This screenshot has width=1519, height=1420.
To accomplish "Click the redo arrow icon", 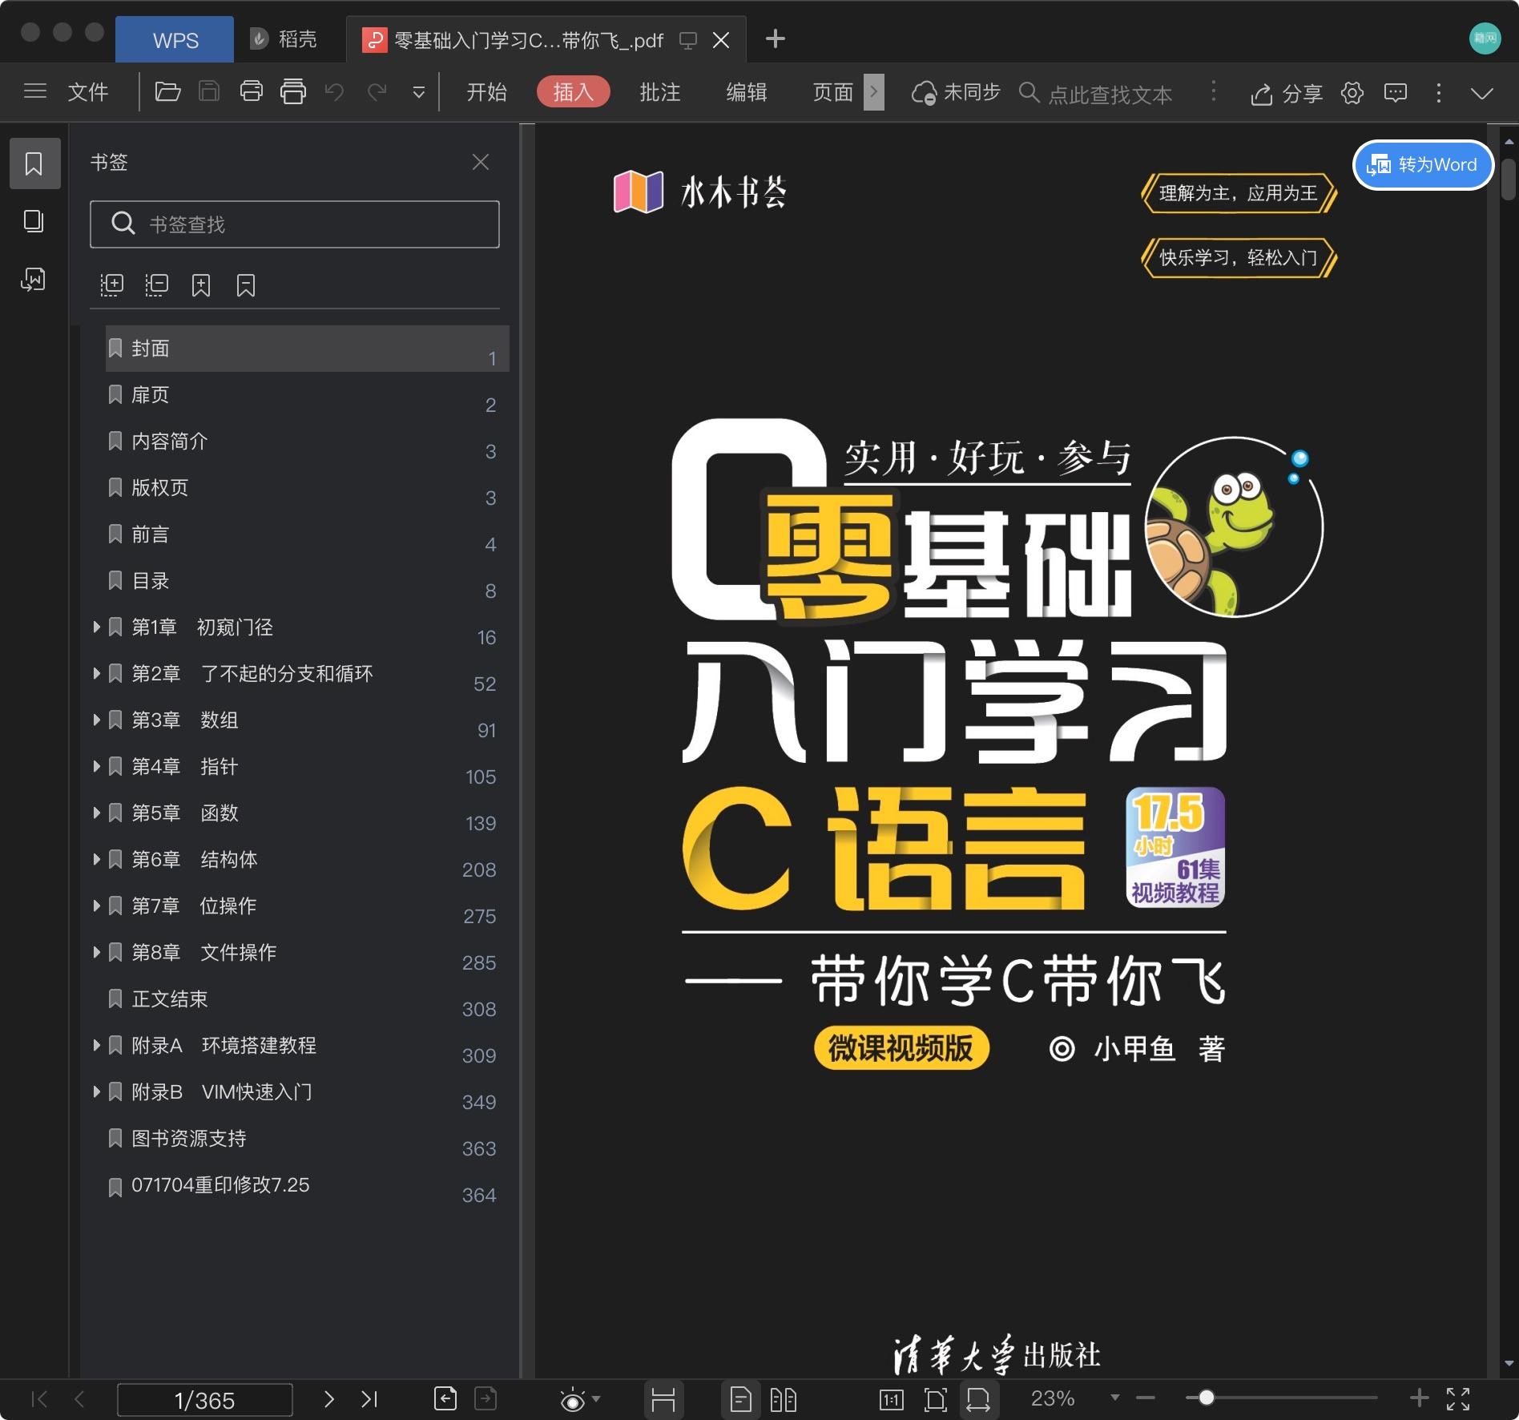I will pyautogui.click(x=377, y=92).
